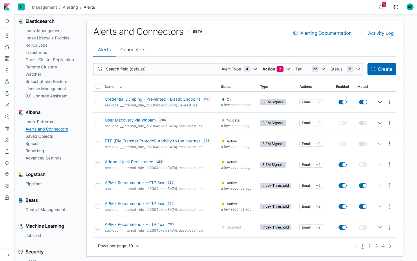Open the Help life-ring menu
Image resolution: width=417 pixels, height=261 pixels.
point(396,7)
